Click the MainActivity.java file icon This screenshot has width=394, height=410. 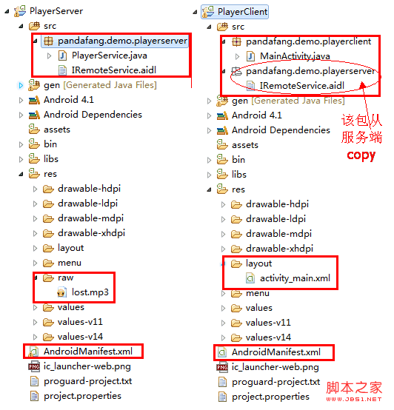pos(250,56)
